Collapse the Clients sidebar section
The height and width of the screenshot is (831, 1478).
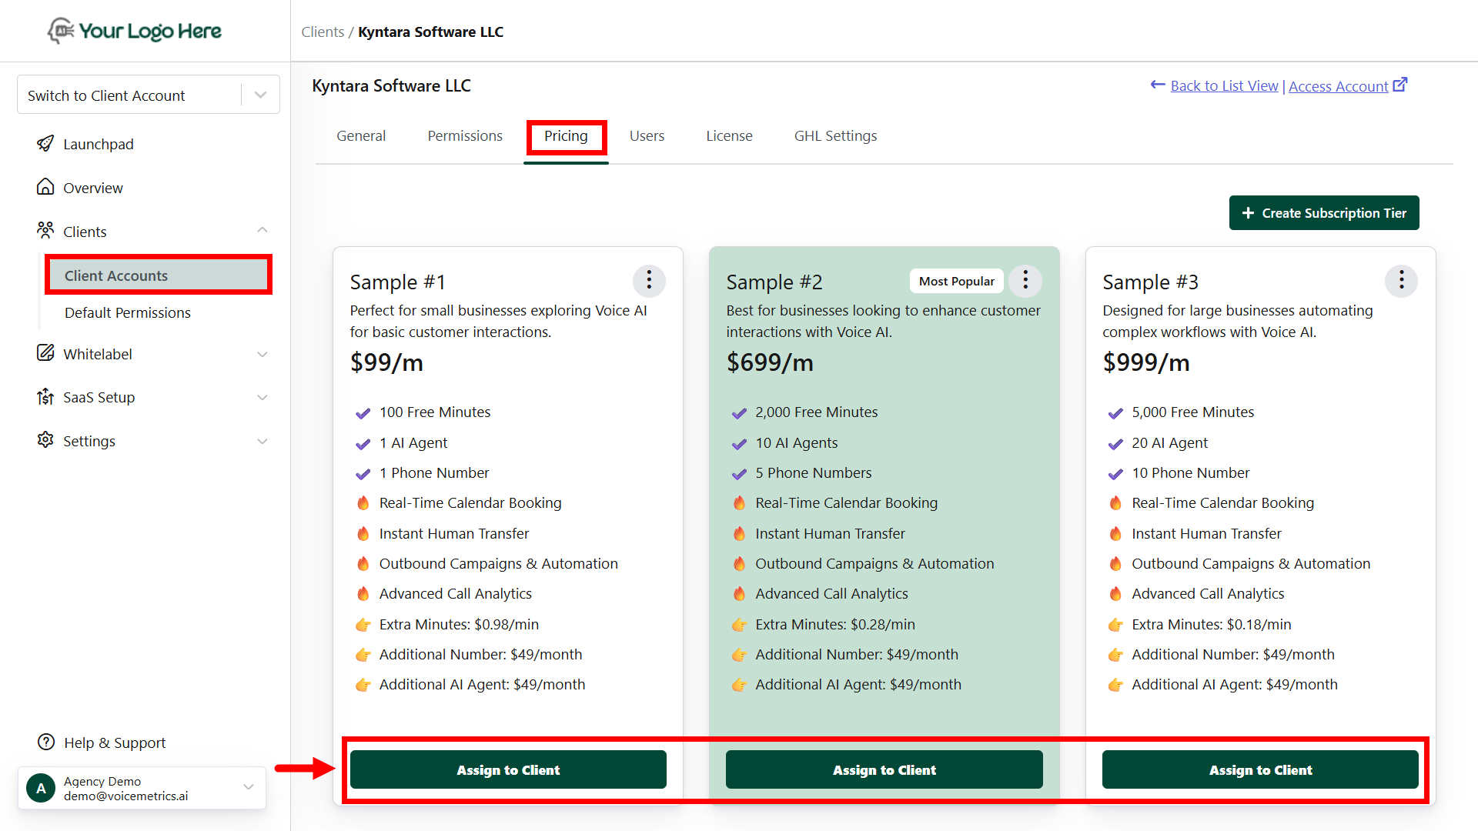tap(262, 231)
